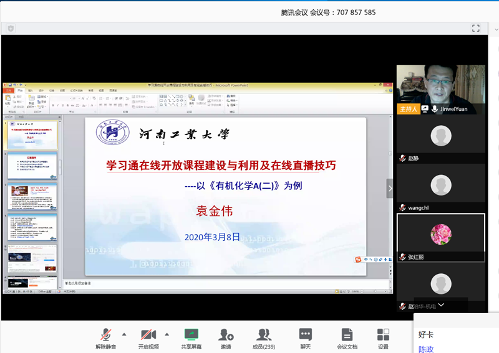This screenshot has height=353, width=499.
Task: Expand audio options arrow beside 解除静音
Action: coord(124,333)
